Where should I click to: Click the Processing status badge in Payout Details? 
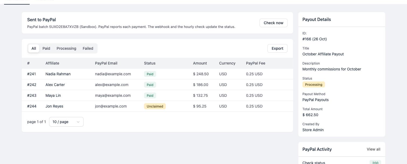(314, 84)
